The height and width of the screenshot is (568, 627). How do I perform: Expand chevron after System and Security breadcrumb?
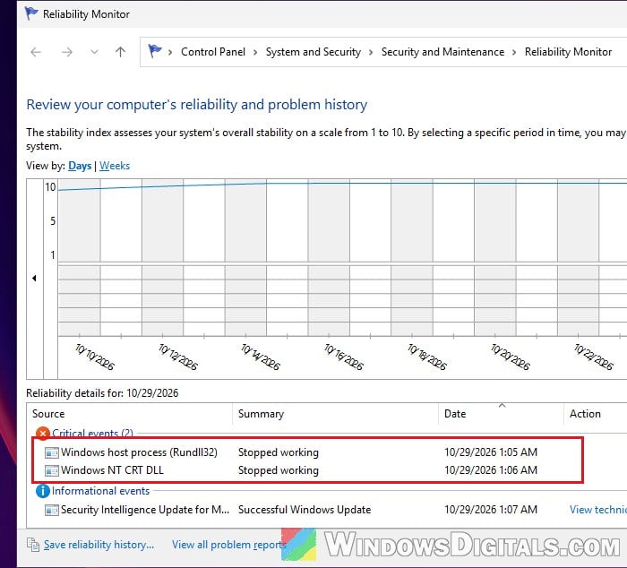tap(371, 52)
